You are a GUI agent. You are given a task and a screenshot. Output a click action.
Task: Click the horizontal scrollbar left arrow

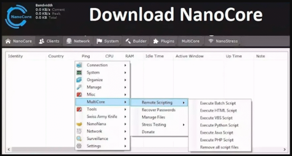click(x=9, y=149)
